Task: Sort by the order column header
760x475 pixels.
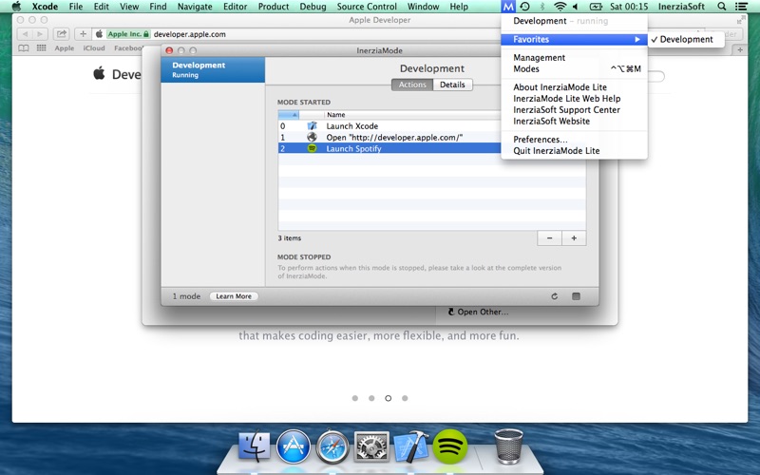Action: 289,115
